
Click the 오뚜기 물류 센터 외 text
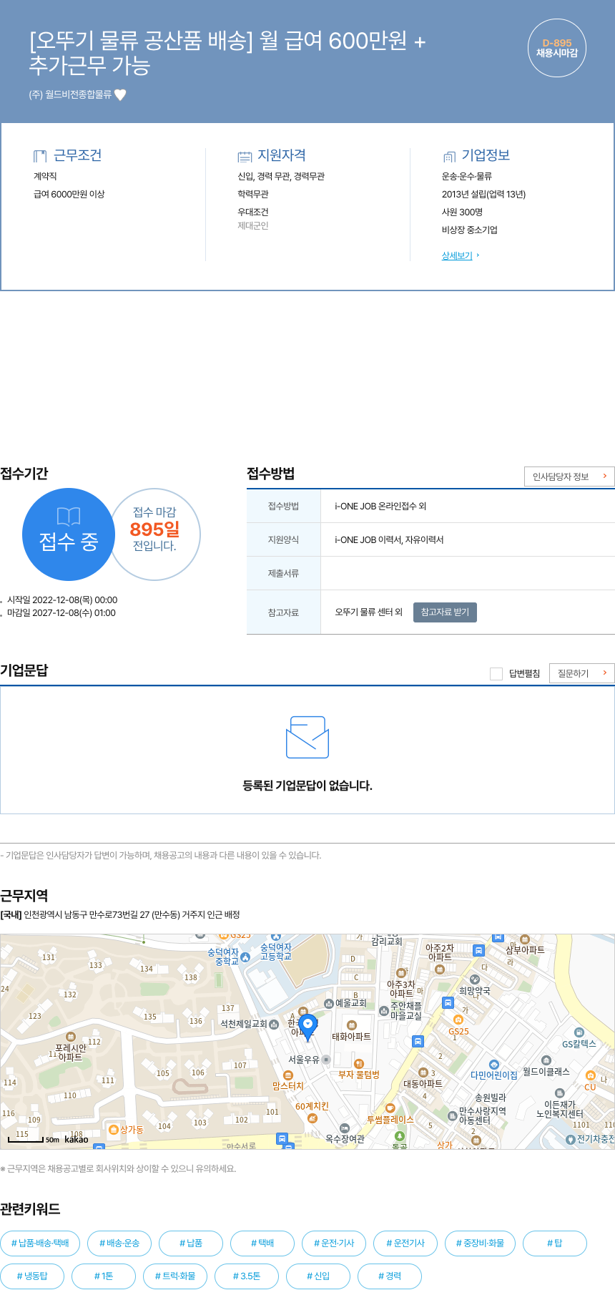click(369, 612)
